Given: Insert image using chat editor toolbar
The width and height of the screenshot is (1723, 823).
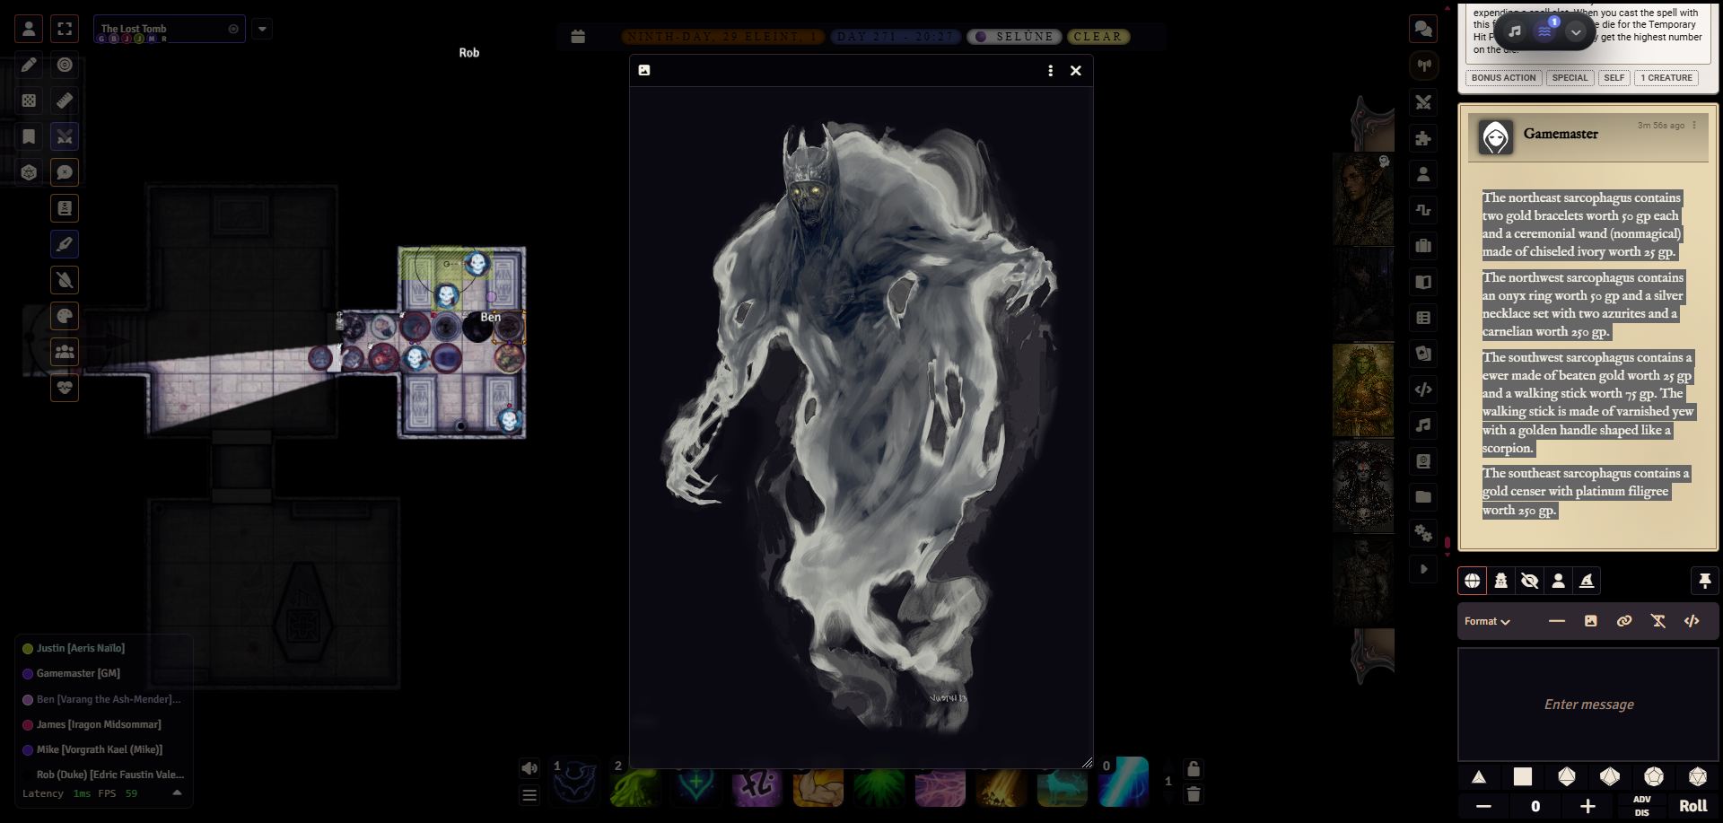Looking at the screenshot, I should 1590,621.
